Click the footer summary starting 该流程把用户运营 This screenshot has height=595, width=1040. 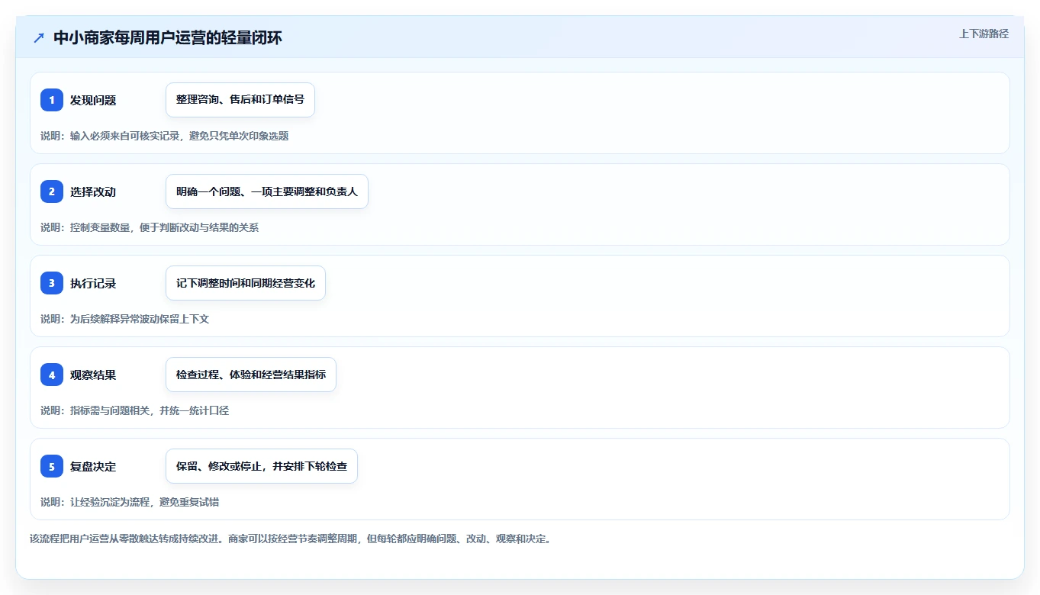click(x=291, y=539)
